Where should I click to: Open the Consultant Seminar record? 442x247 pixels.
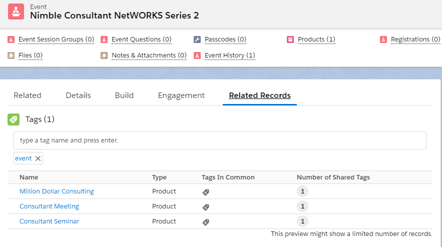49,221
